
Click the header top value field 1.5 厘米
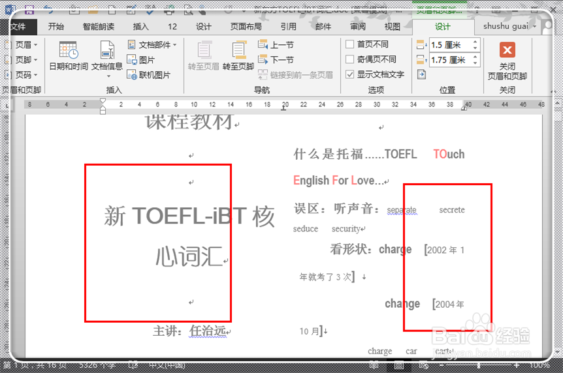(451, 45)
